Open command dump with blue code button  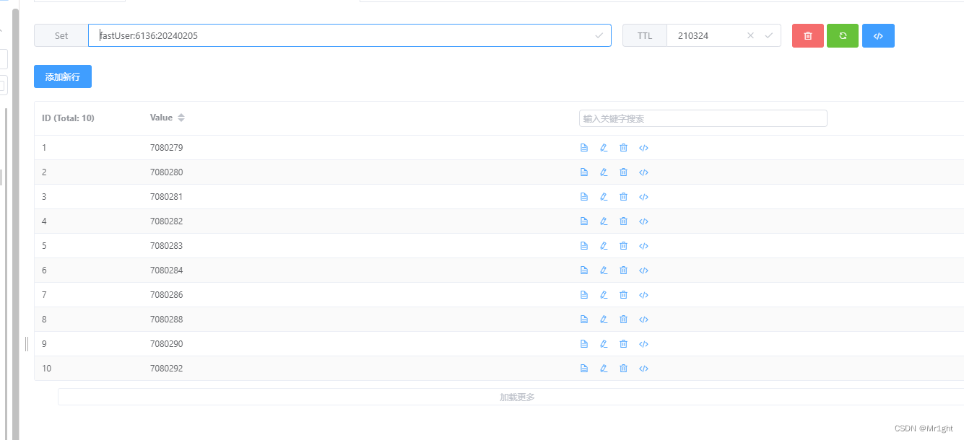click(x=878, y=35)
